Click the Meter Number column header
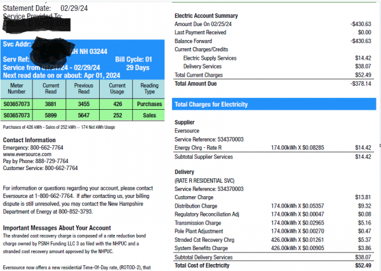This screenshot has height=271, width=381. [17, 89]
